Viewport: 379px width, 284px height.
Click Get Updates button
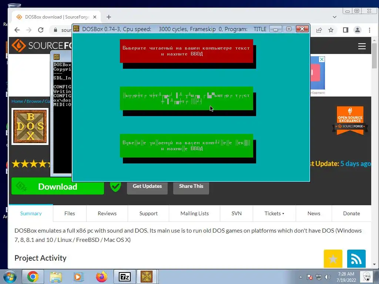coord(147,186)
